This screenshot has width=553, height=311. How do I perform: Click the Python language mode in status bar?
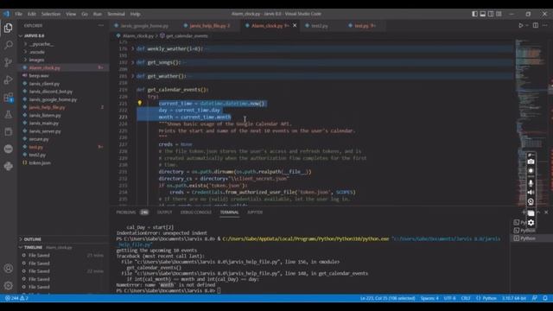(x=489, y=298)
